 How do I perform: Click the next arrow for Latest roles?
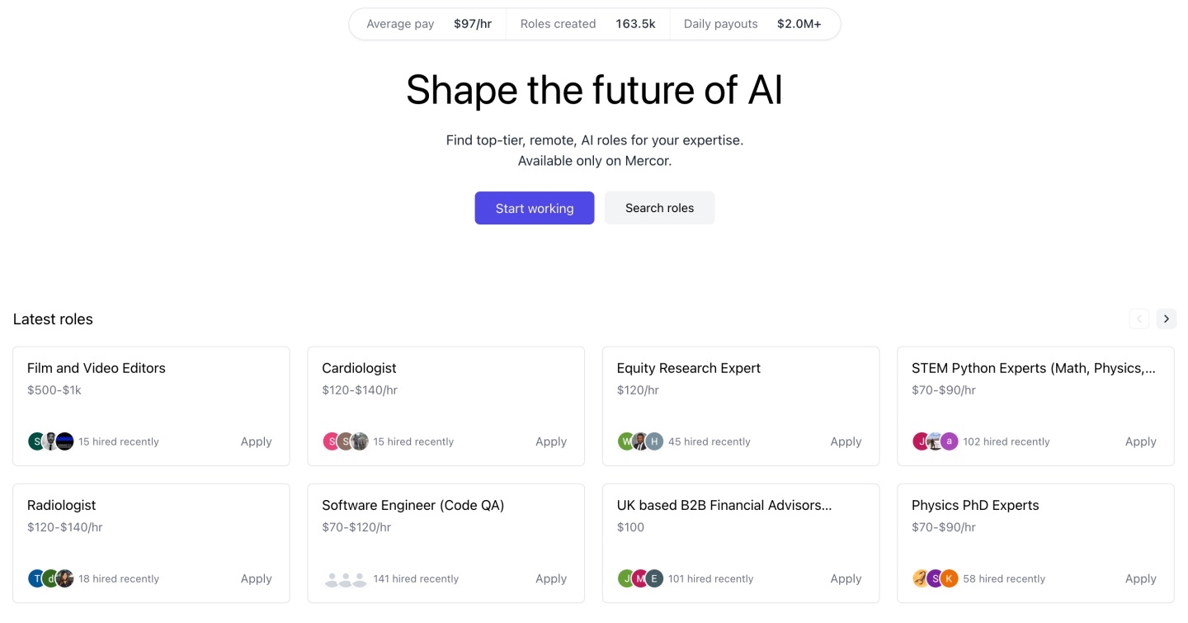tap(1166, 319)
